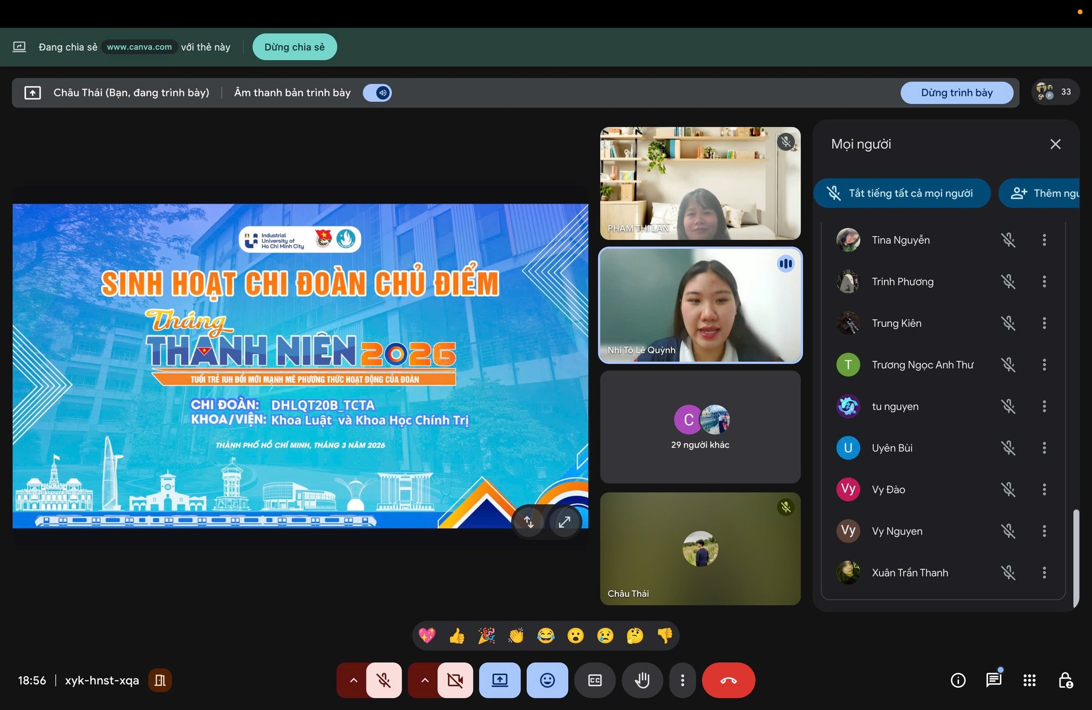Click the red leave call button
Image resolution: width=1092 pixels, height=710 pixels.
point(728,680)
